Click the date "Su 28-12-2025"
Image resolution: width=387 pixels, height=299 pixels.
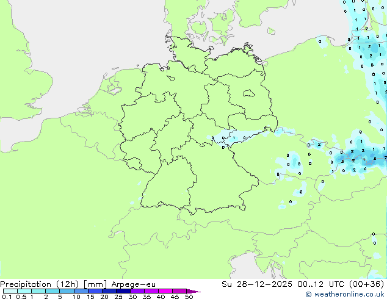[x=257, y=284]
